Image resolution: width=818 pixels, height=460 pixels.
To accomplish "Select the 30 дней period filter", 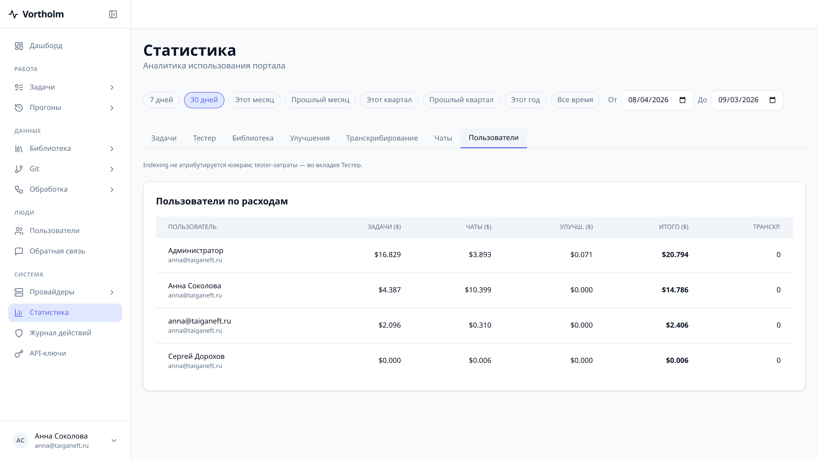I will pyautogui.click(x=204, y=100).
